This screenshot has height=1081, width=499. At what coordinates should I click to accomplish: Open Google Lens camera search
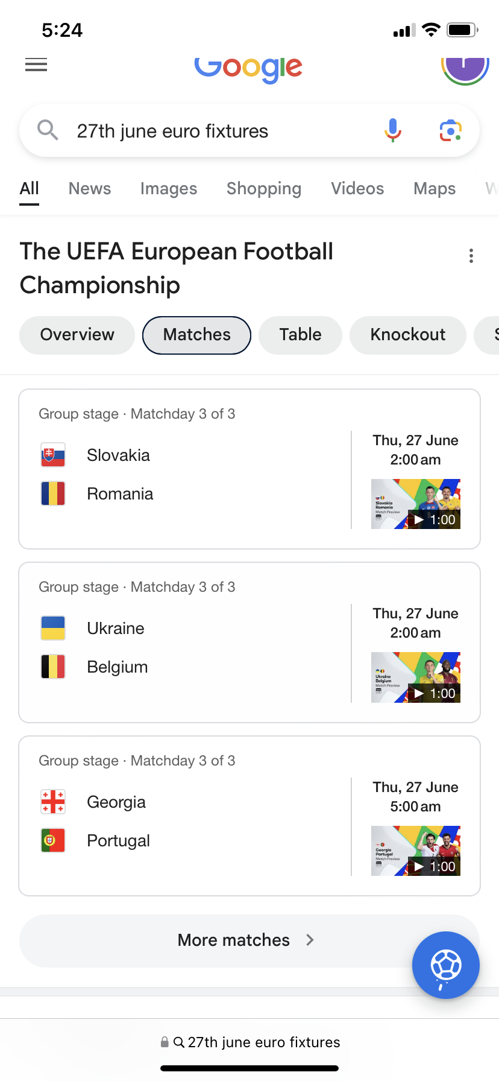[x=450, y=130]
